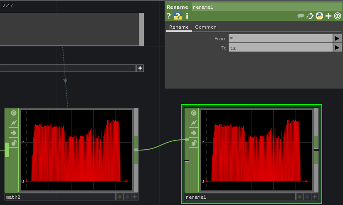Show operator info popup icon
343x205 pixels.
[x=187, y=16]
